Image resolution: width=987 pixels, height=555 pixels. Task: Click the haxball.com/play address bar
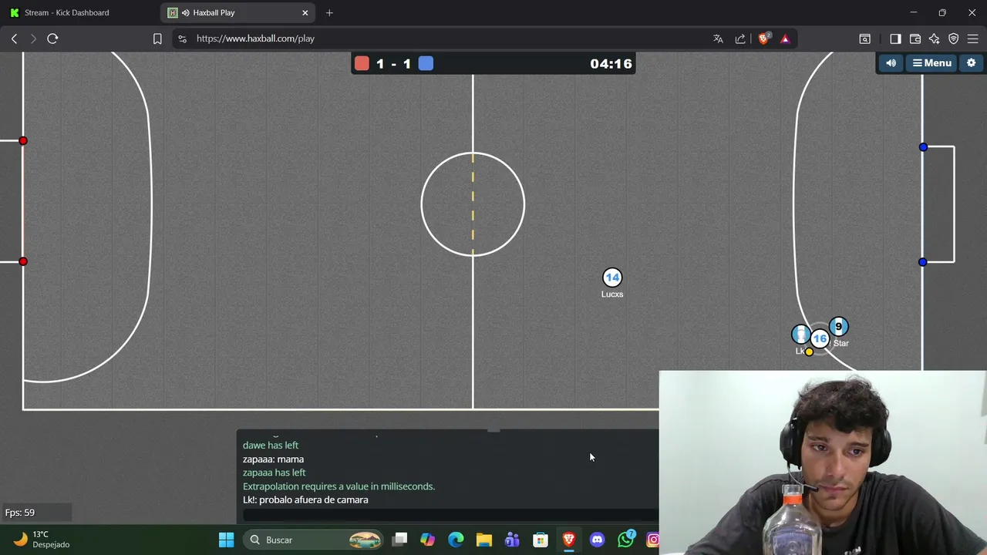pyautogui.click(x=447, y=39)
